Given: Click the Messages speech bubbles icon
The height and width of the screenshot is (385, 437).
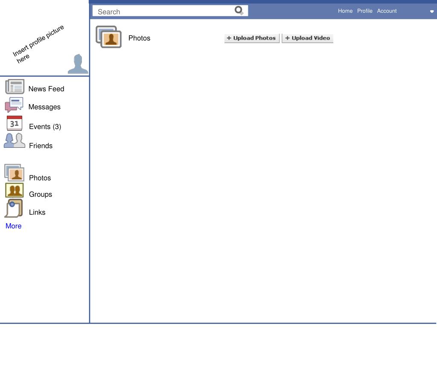Looking at the screenshot, I should coord(14,105).
